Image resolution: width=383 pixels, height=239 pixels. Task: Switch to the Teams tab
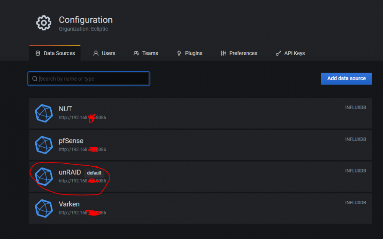click(146, 53)
